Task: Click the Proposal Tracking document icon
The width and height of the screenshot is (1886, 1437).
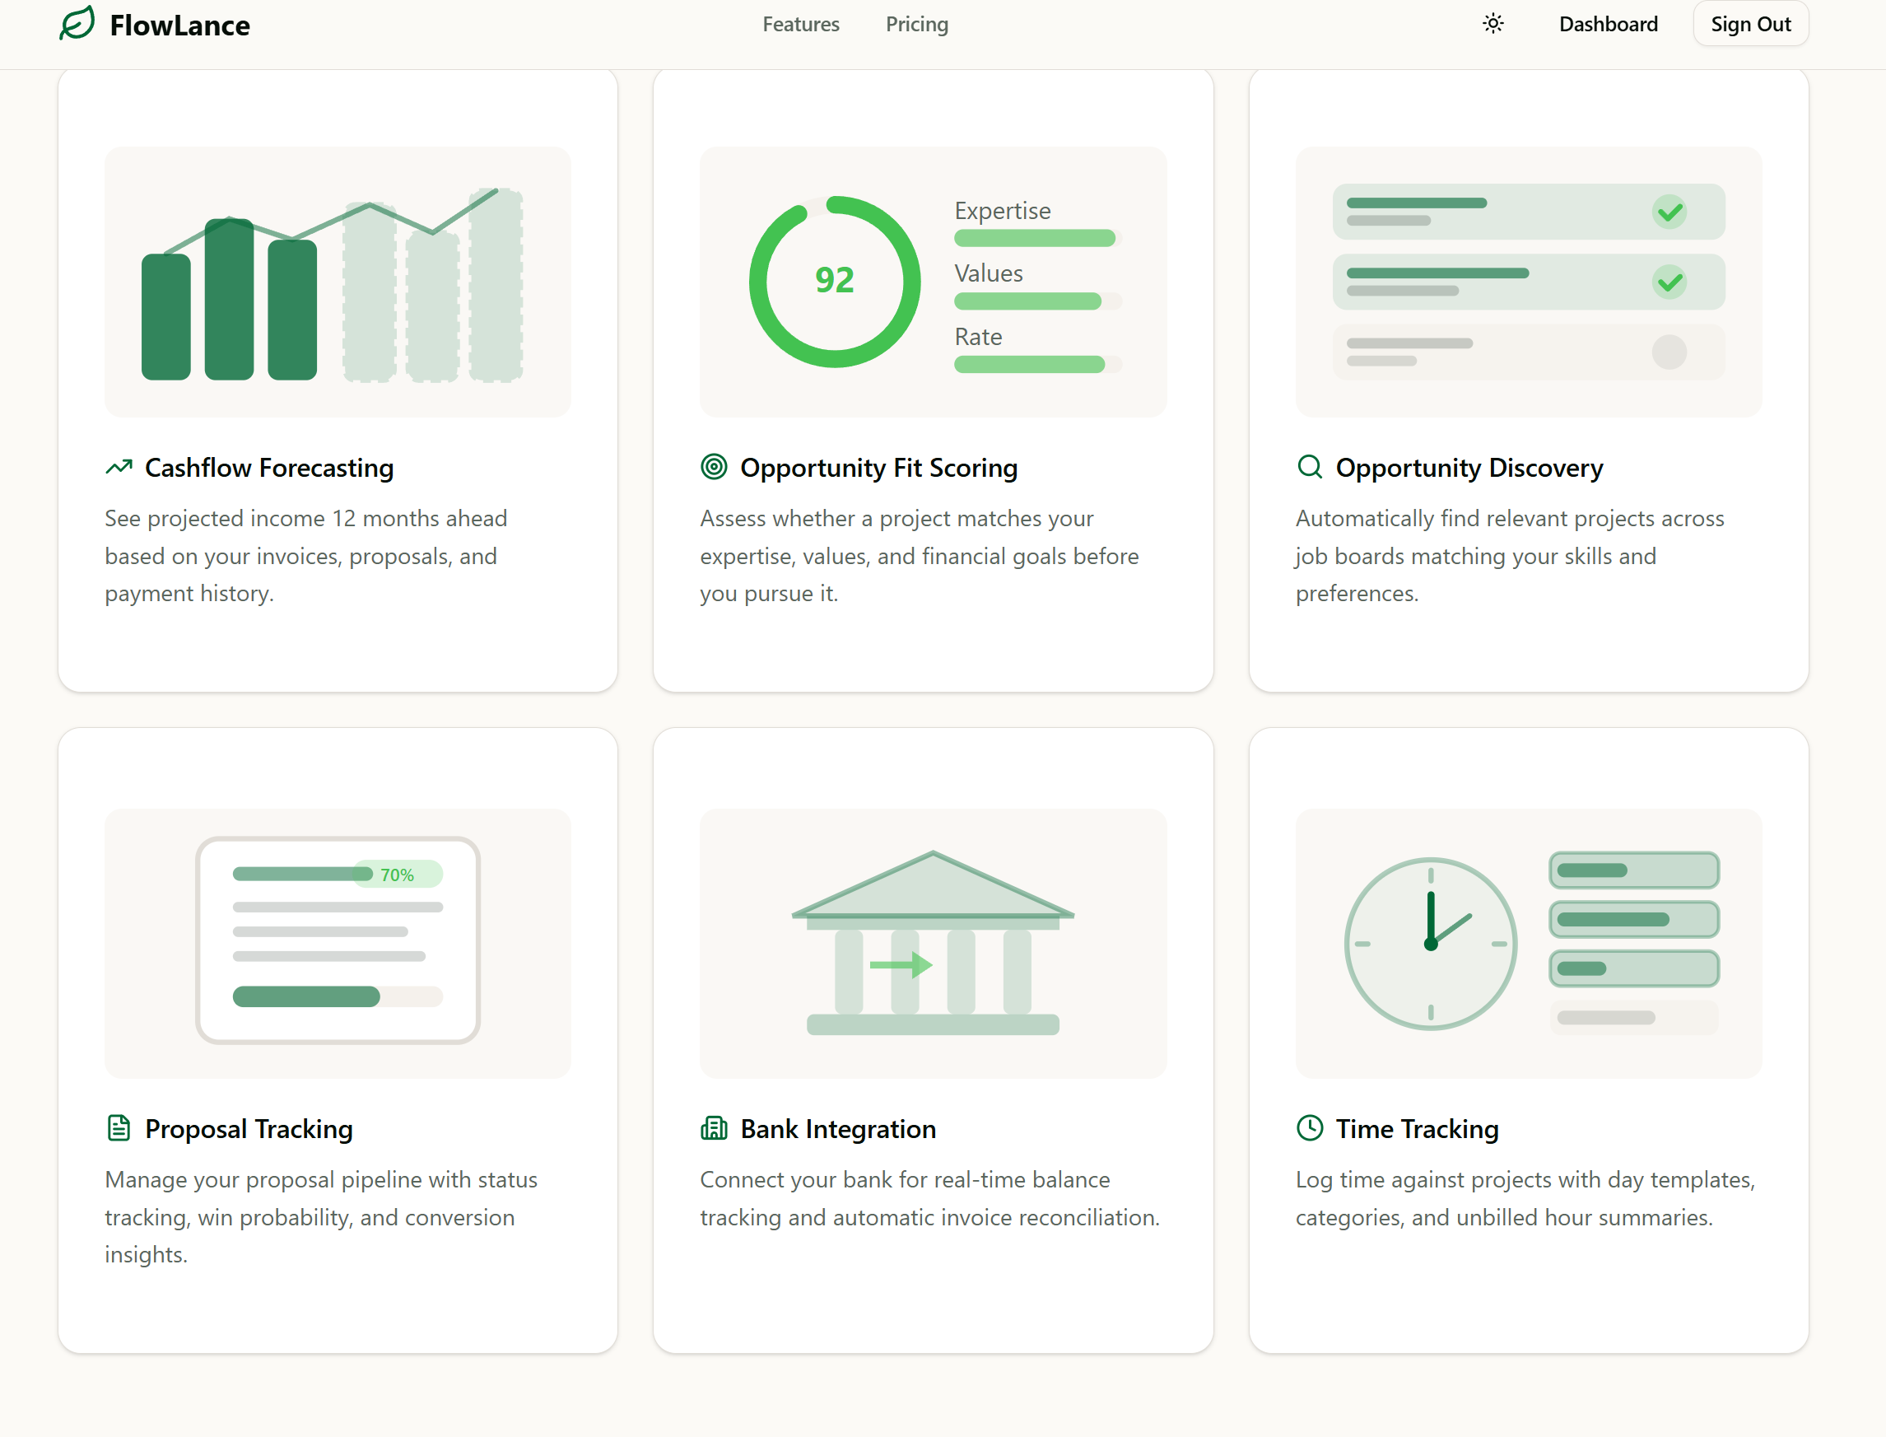Action: (119, 1128)
